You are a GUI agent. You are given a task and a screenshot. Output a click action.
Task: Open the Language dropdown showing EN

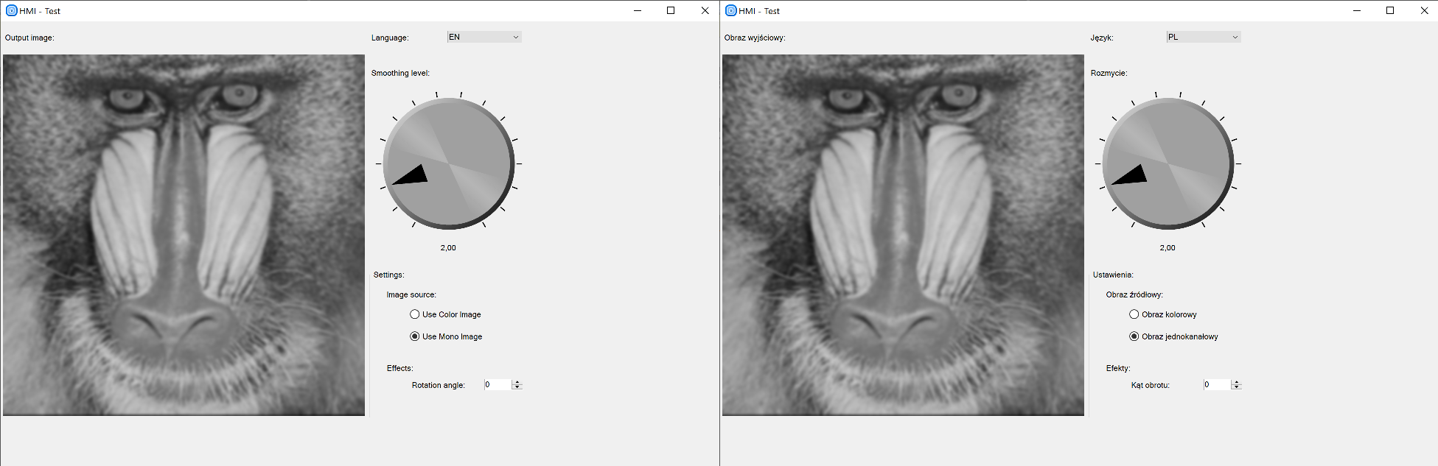click(x=484, y=37)
